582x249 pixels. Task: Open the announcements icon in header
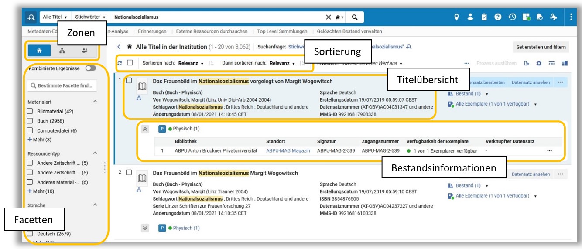pos(540,17)
